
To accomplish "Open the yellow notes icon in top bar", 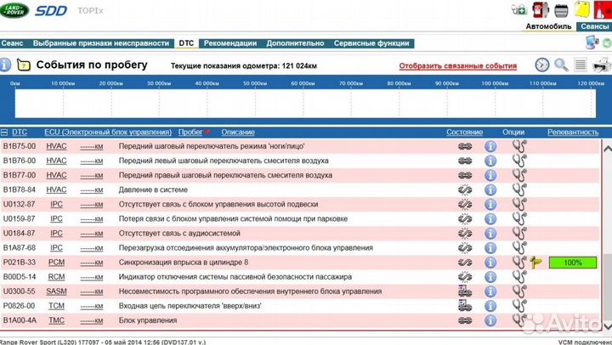I will [x=581, y=9].
